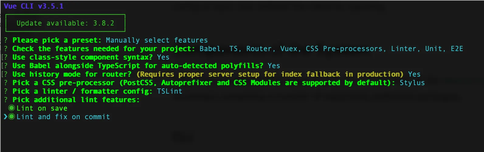Click the question mark before Use history mode
Image resolution: width=484 pixels, height=152 pixels.
click(x=6, y=74)
